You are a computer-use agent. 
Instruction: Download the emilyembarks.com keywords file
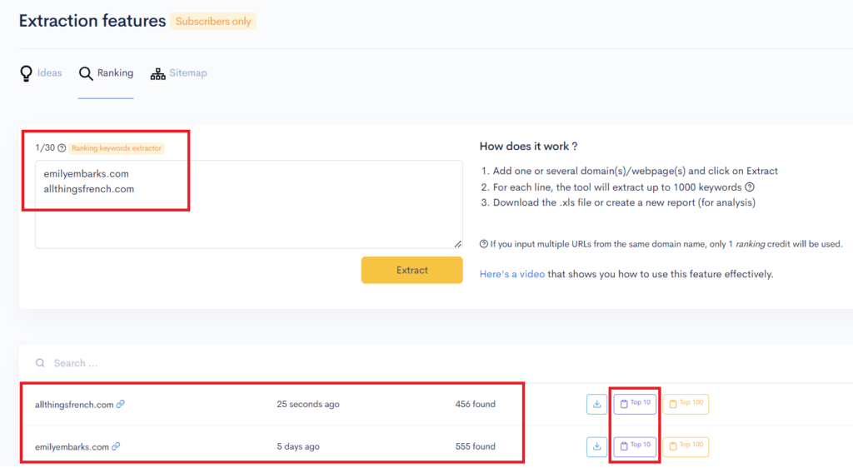(x=596, y=447)
